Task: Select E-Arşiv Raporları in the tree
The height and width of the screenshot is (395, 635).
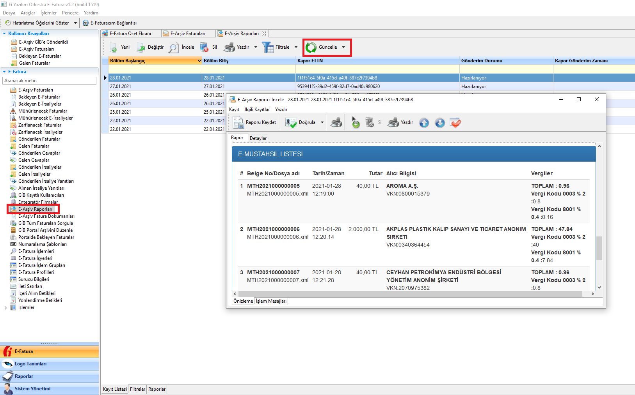Action: [x=35, y=209]
